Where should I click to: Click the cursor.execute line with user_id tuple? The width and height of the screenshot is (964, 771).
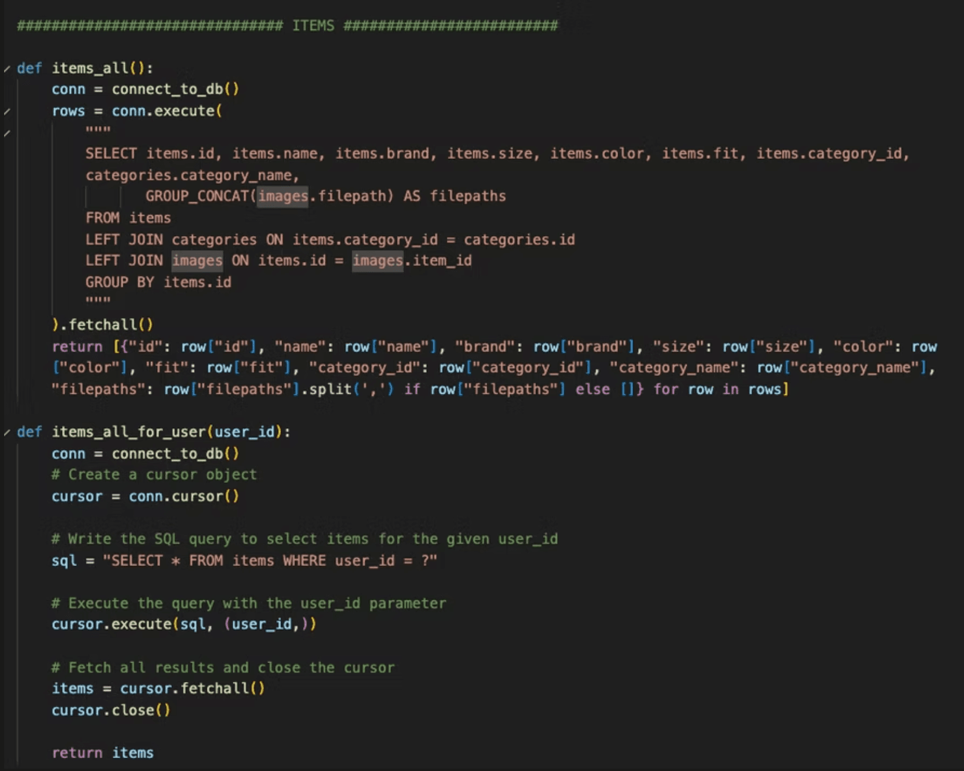tap(183, 624)
